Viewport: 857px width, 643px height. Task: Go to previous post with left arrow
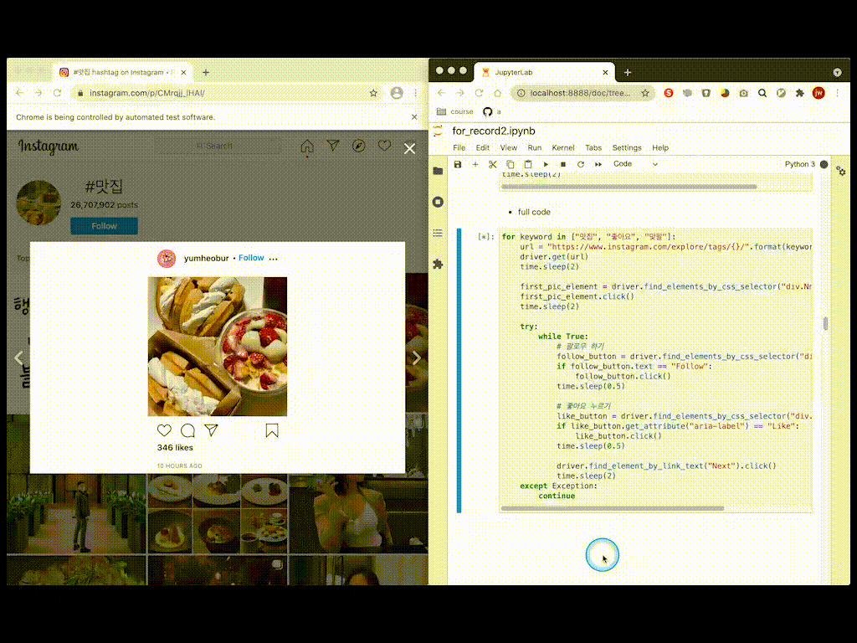[19, 358]
